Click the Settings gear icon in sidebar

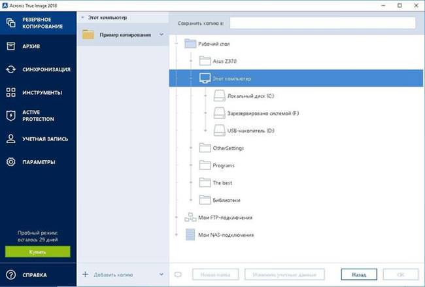[11, 161]
